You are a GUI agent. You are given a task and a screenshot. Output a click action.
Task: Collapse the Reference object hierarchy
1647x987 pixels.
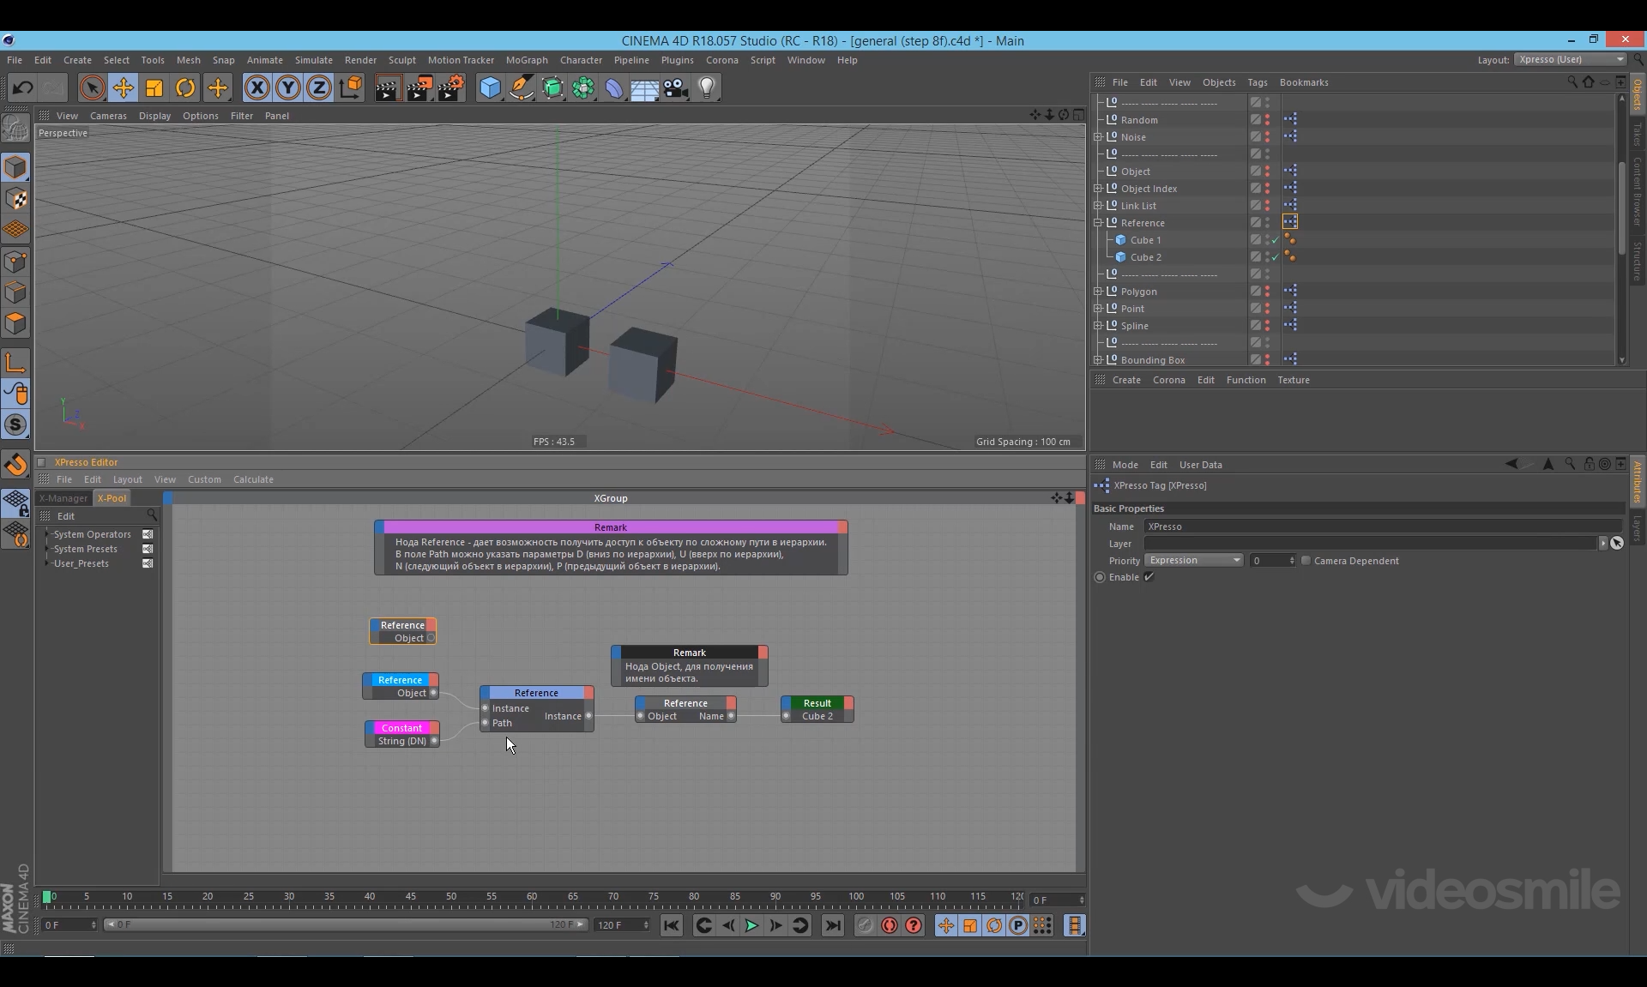[1098, 223]
